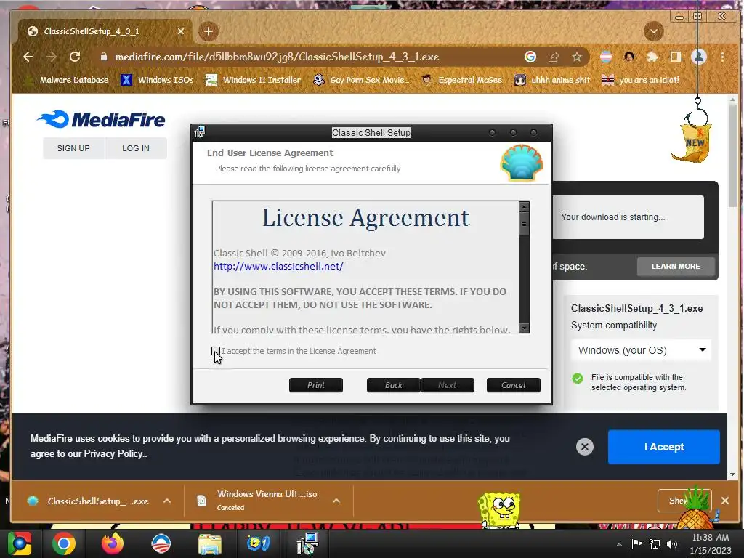Screen dimensions: 744x558
Task: Open the you are an idiot! bookmark
Action: click(641, 80)
